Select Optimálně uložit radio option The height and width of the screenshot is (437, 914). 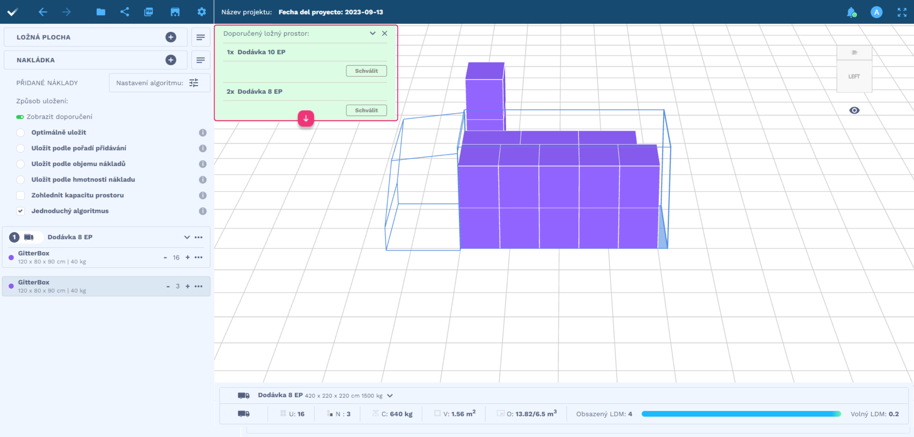pos(21,133)
